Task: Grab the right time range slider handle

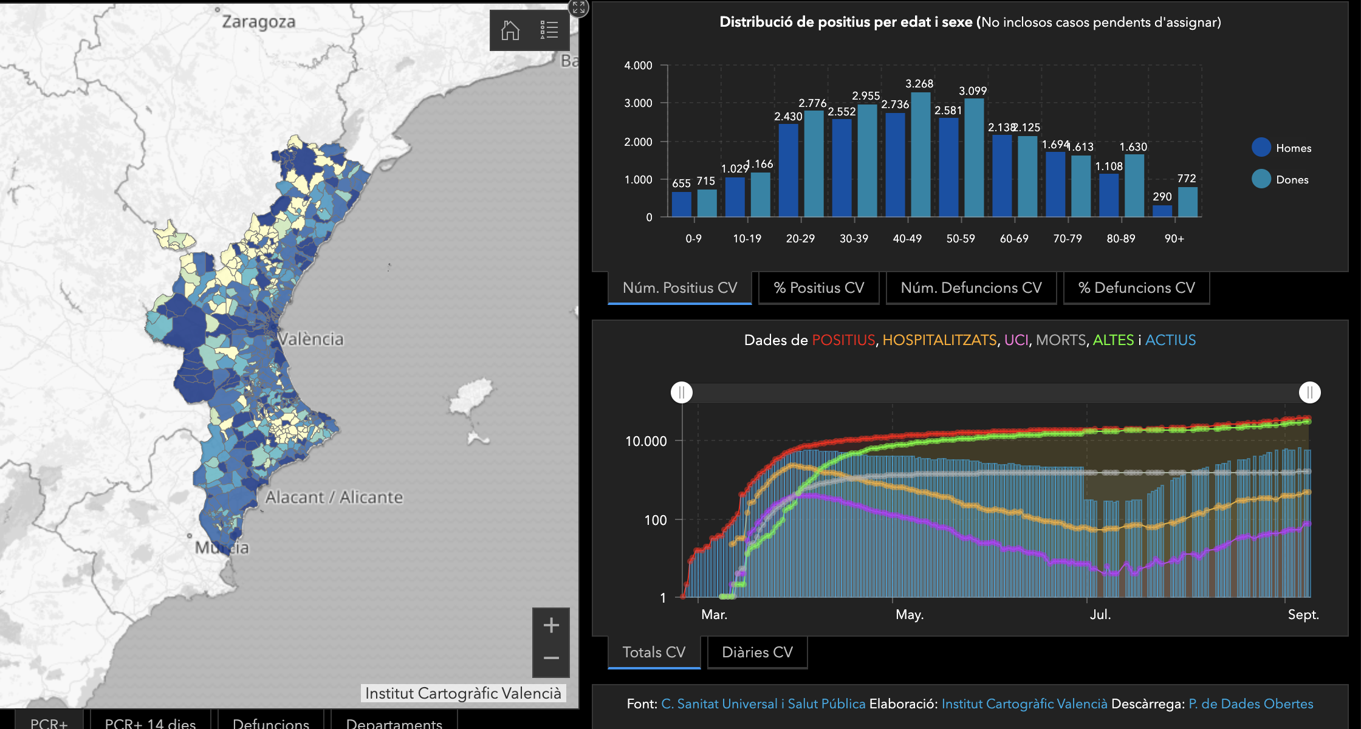Action: point(1309,392)
